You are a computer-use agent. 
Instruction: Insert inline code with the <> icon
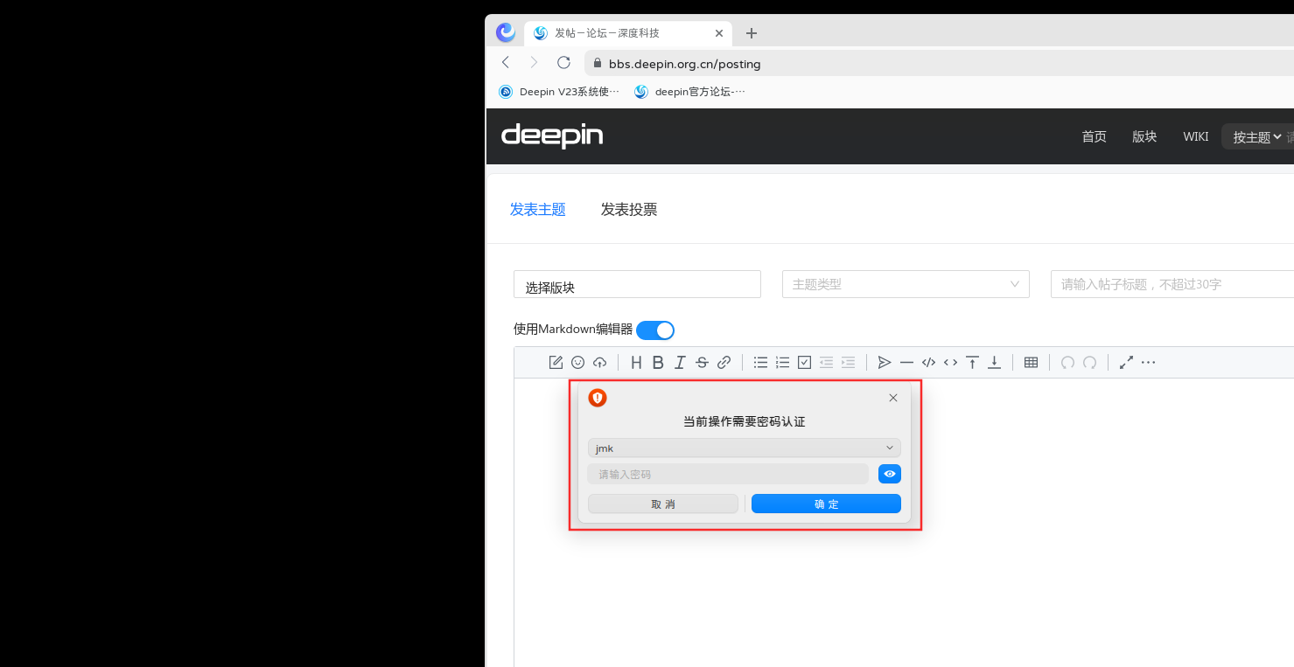point(950,362)
